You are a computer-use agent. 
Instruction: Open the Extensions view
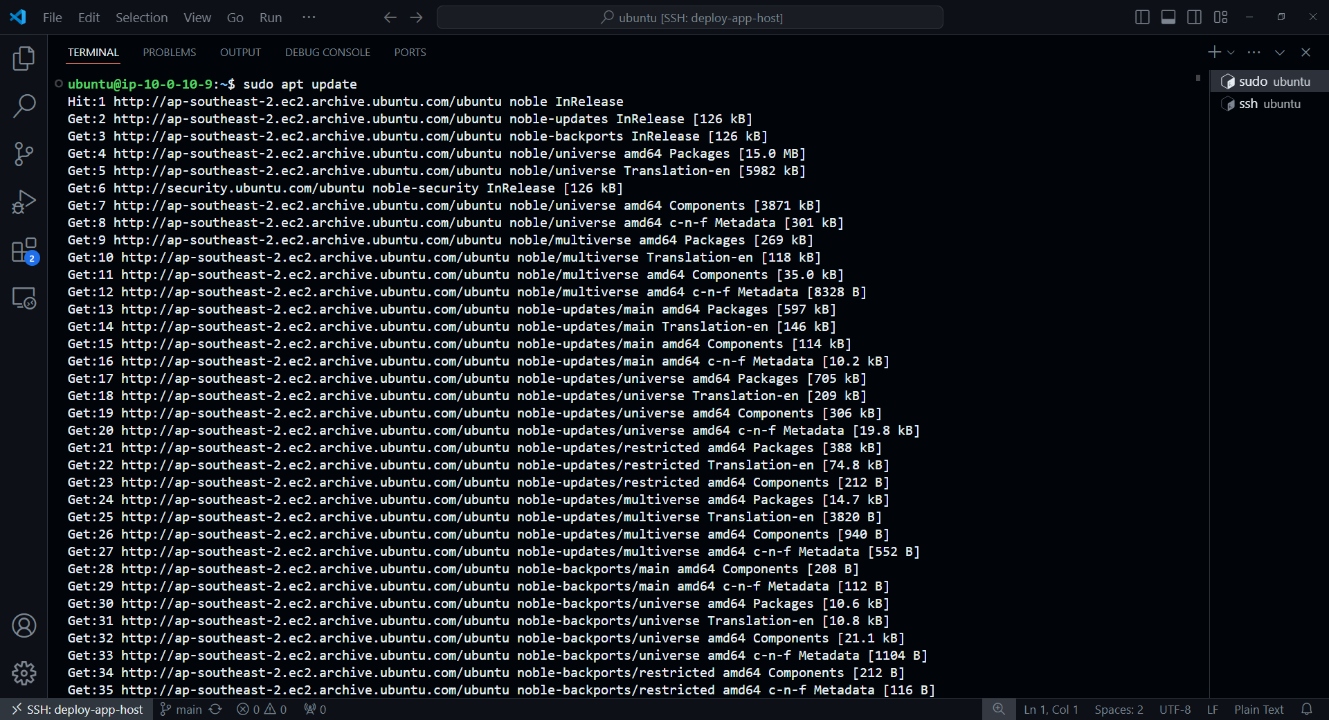point(24,251)
